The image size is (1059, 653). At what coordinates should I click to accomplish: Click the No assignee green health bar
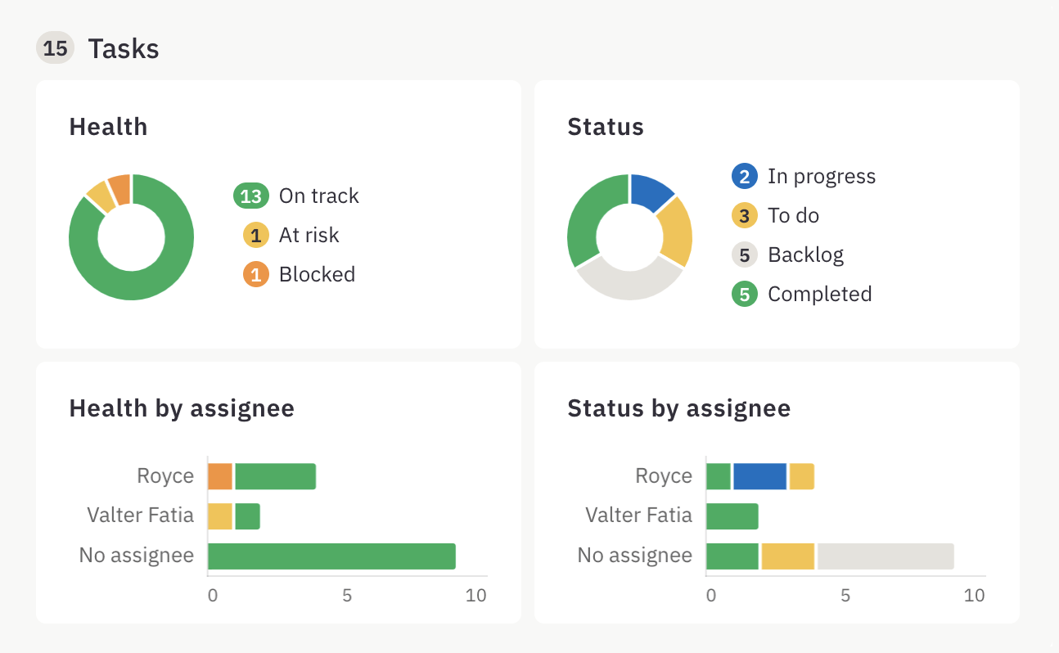tap(331, 556)
